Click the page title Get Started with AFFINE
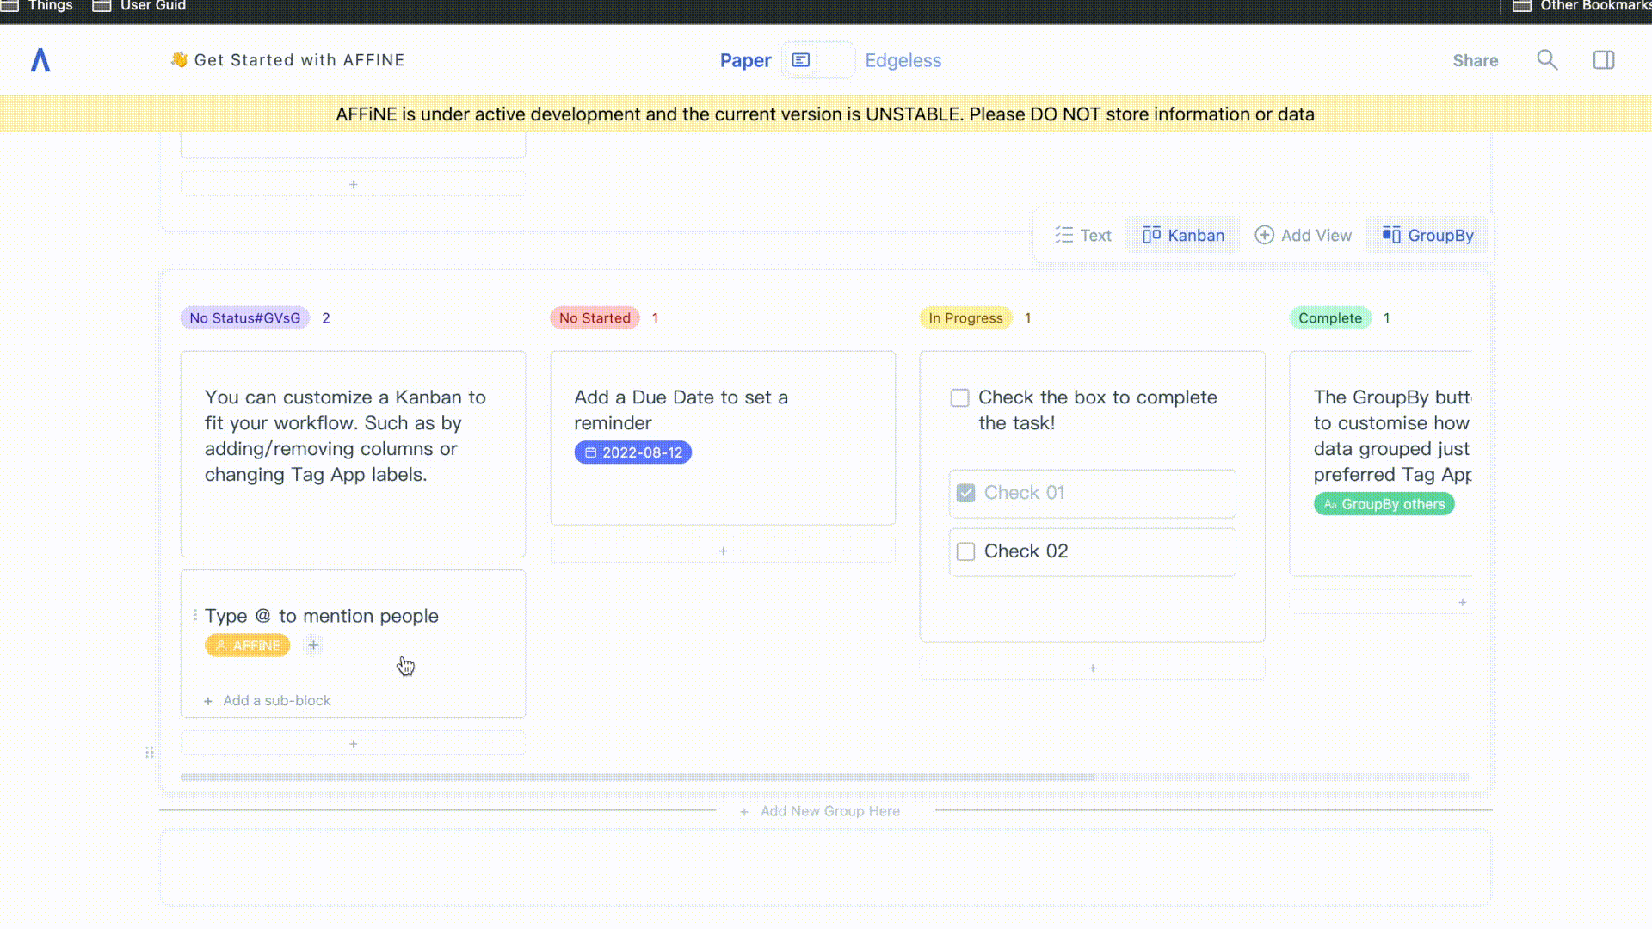 click(x=299, y=60)
